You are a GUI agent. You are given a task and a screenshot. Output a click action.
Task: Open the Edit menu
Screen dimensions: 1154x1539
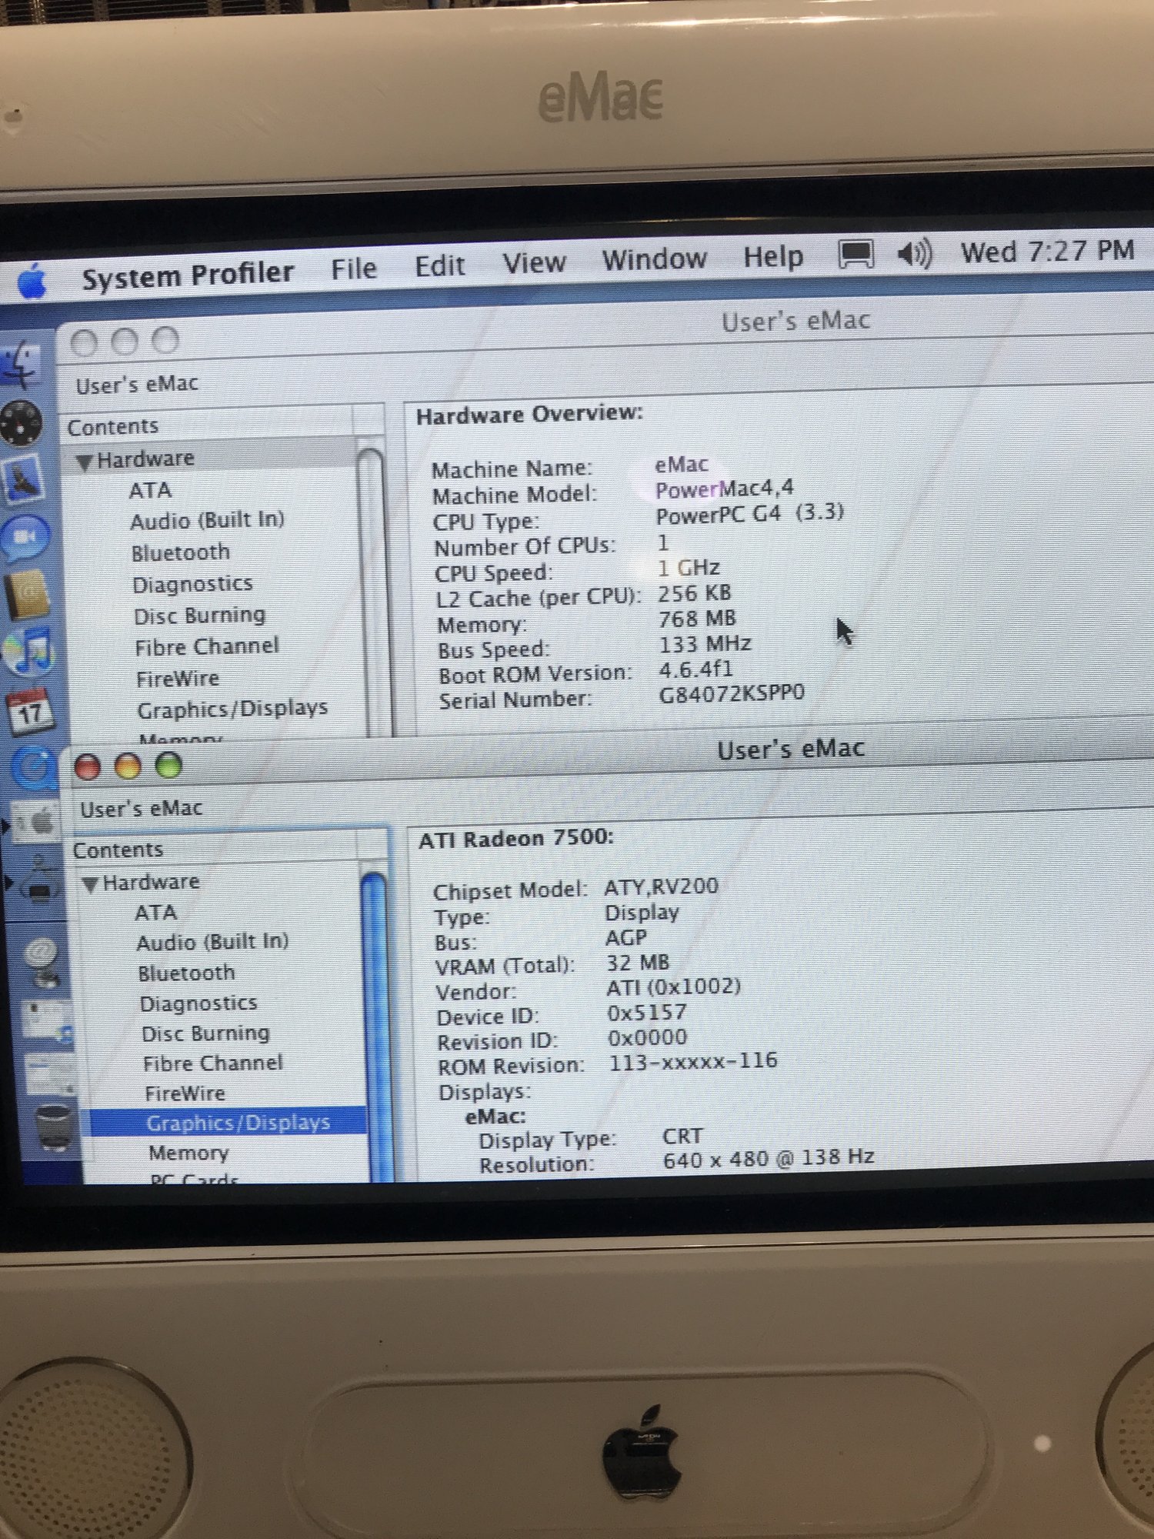point(439,265)
